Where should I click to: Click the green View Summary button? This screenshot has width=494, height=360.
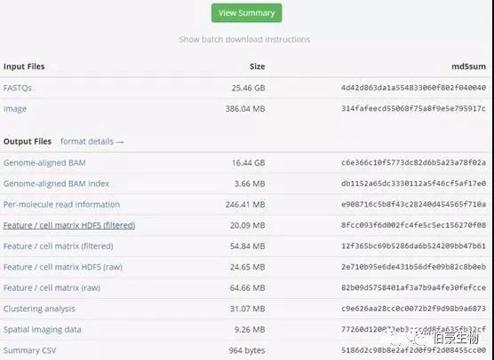click(246, 13)
